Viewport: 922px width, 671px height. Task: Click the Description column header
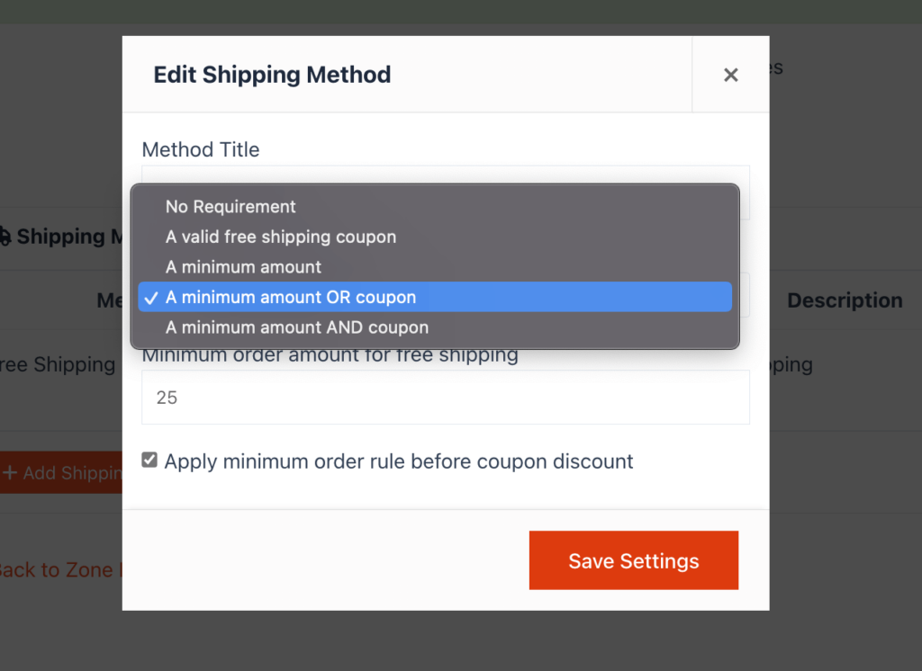coord(845,300)
